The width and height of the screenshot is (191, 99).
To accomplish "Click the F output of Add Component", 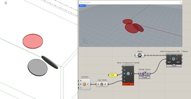I will point(177,59).
